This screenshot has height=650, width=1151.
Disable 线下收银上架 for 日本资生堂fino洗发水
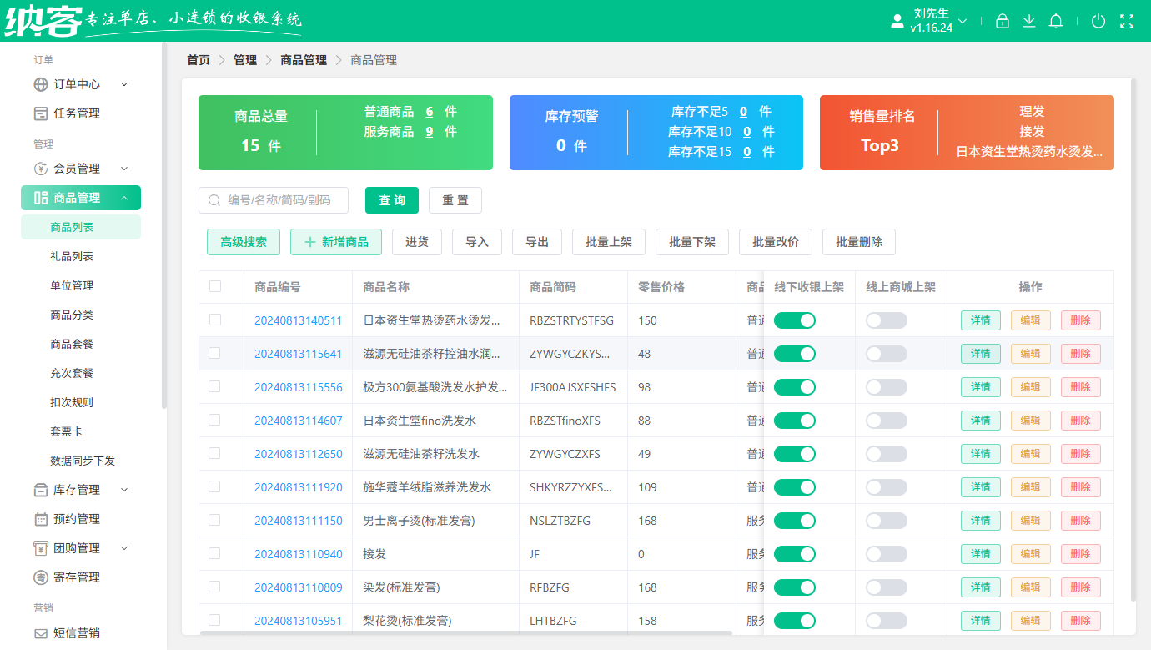[x=794, y=420]
